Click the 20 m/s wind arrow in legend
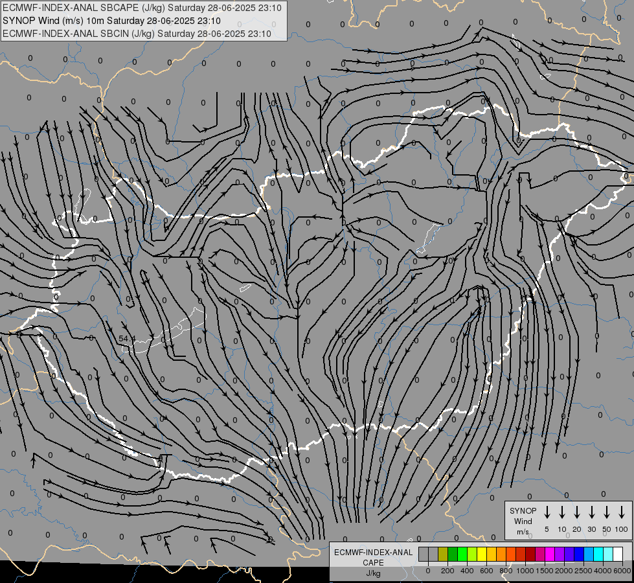The height and width of the screenshot is (583, 634). (576, 512)
